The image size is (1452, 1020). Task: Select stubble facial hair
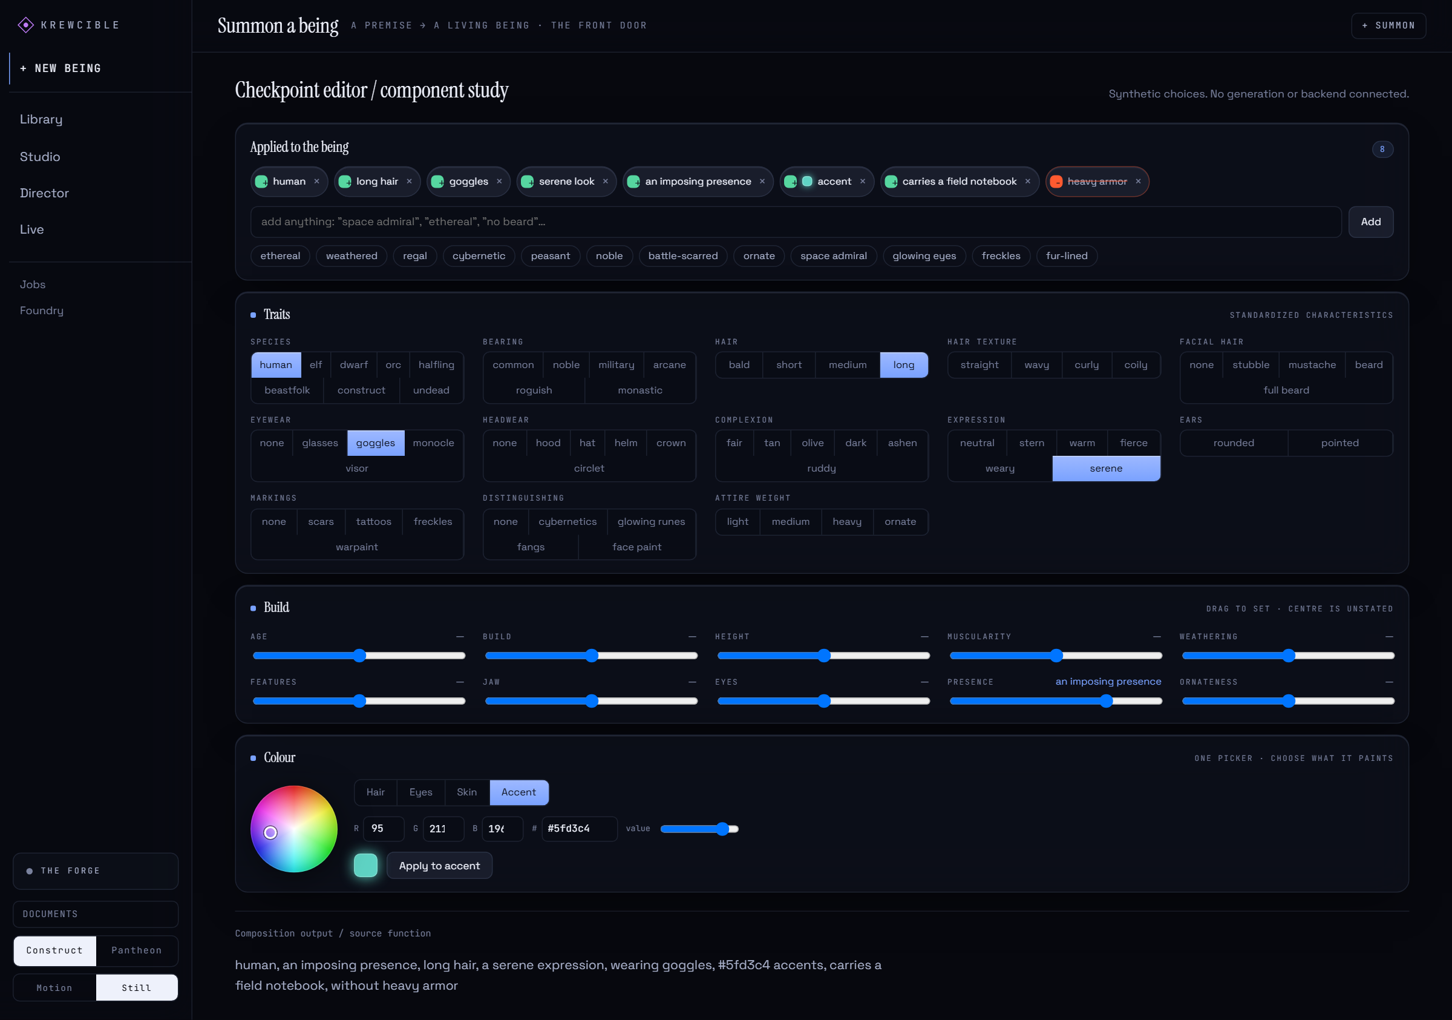1251,365
